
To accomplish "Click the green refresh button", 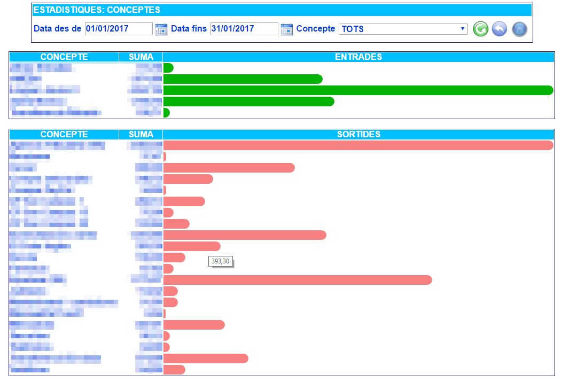I will click(481, 29).
